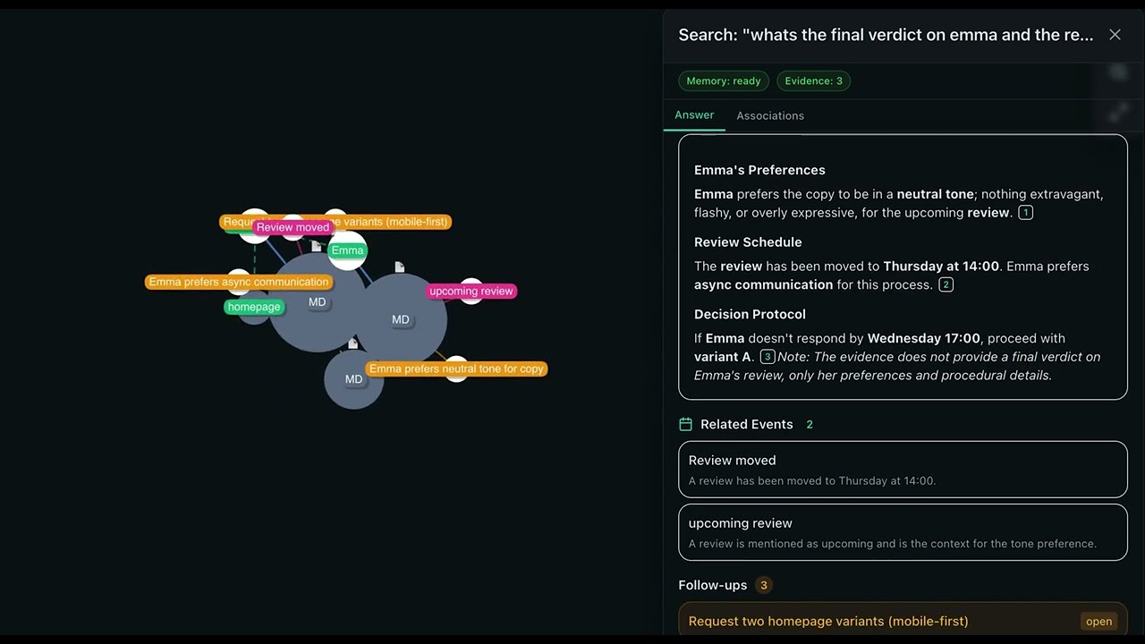Select the Answer tab

pyautogui.click(x=694, y=115)
